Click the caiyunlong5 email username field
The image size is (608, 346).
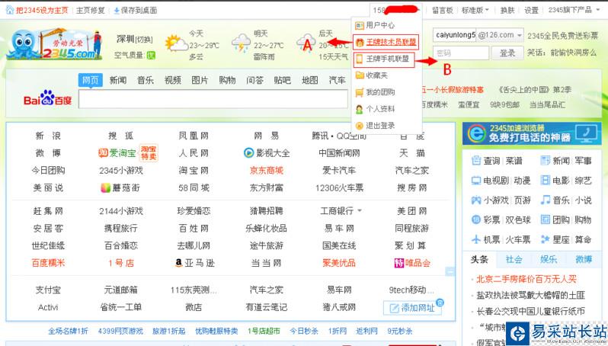click(454, 35)
